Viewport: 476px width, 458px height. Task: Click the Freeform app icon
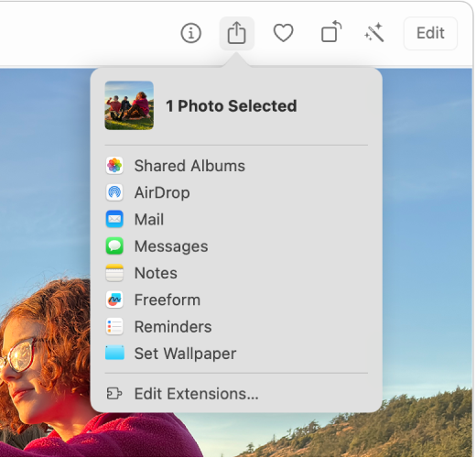pos(114,300)
